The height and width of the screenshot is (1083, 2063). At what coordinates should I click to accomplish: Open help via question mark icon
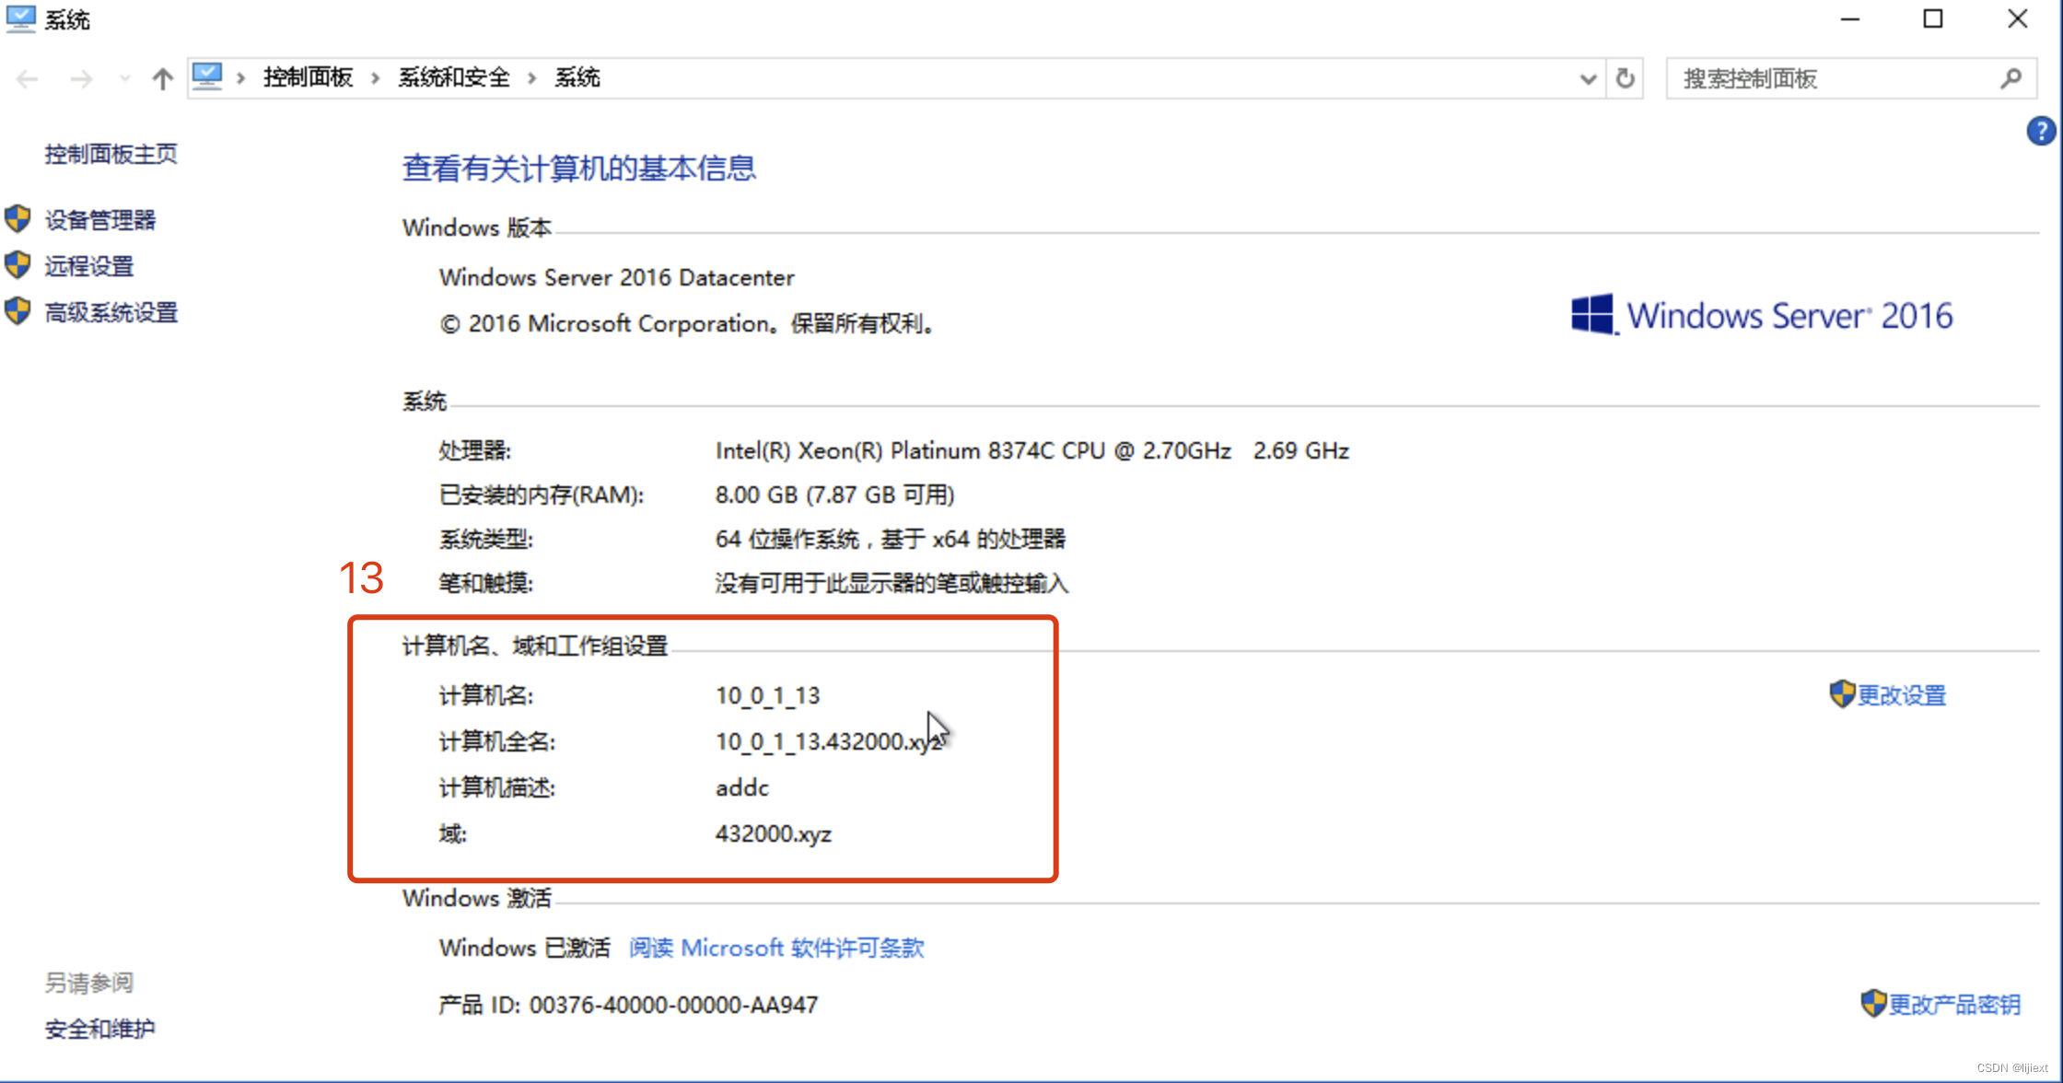(2040, 131)
